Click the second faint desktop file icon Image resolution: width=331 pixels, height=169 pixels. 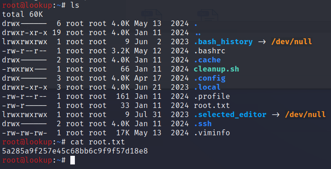coord(207,15)
